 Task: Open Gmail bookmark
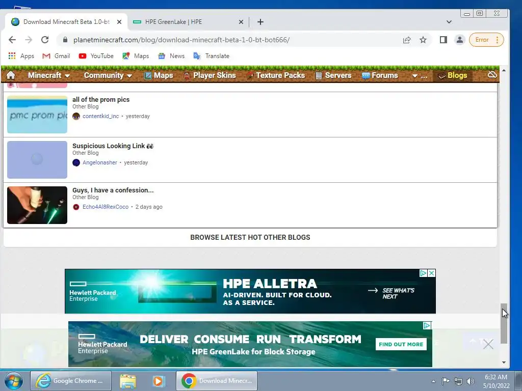tap(56, 56)
